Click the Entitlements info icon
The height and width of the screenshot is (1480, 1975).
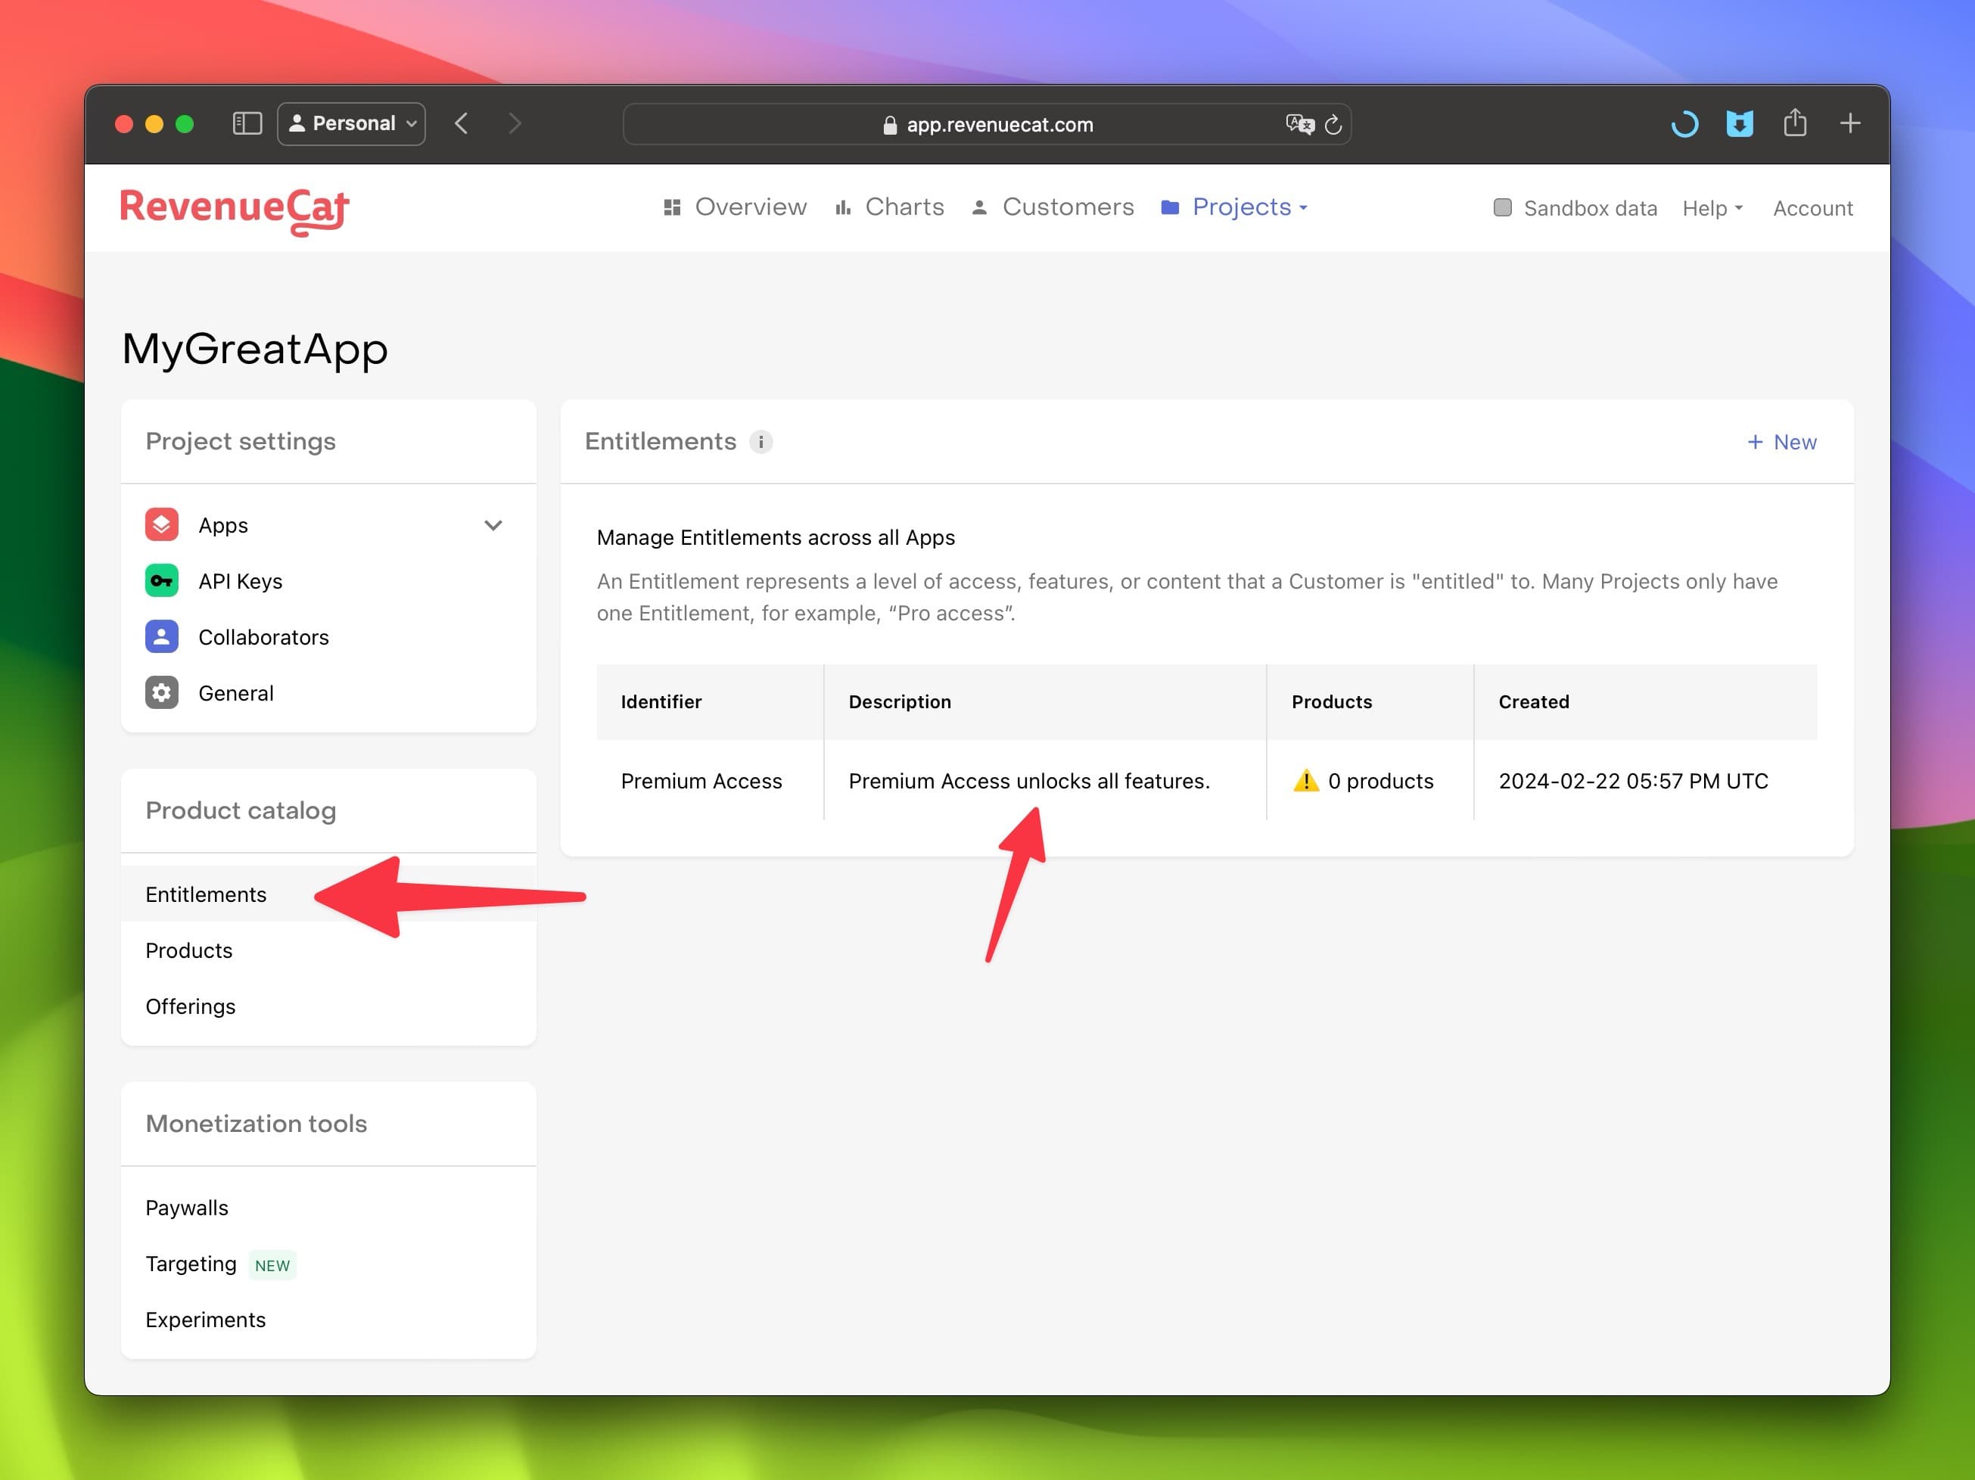click(x=760, y=442)
